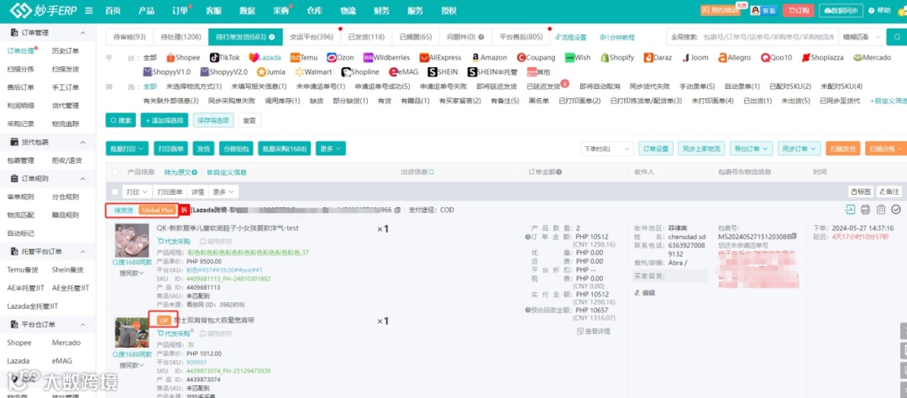Filter orders by TikTok platform
The width and height of the screenshot is (907, 398).
(x=224, y=57)
